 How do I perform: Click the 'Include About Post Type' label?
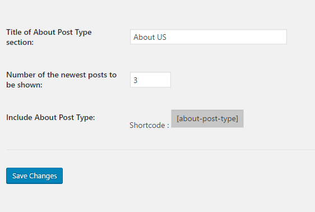tap(50, 117)
